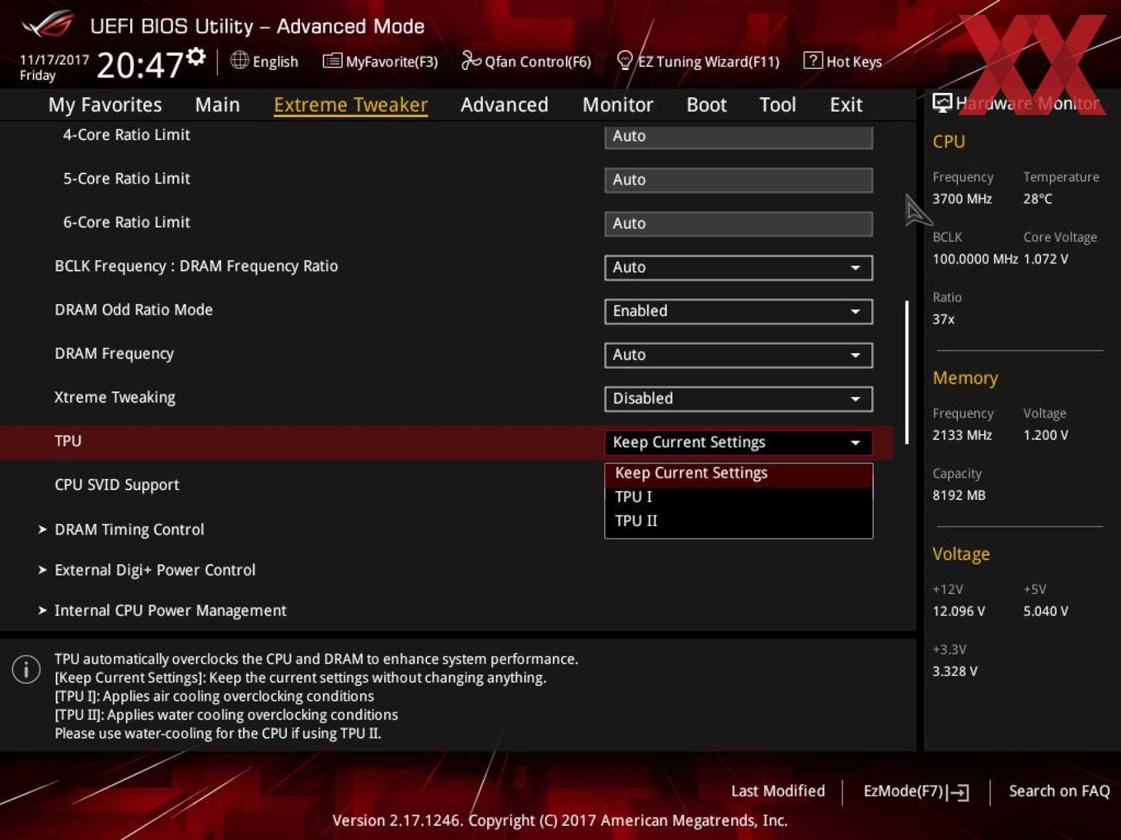
Task: Click Core Voltage value 1.072 V
Action: (x=1045, y=259)
